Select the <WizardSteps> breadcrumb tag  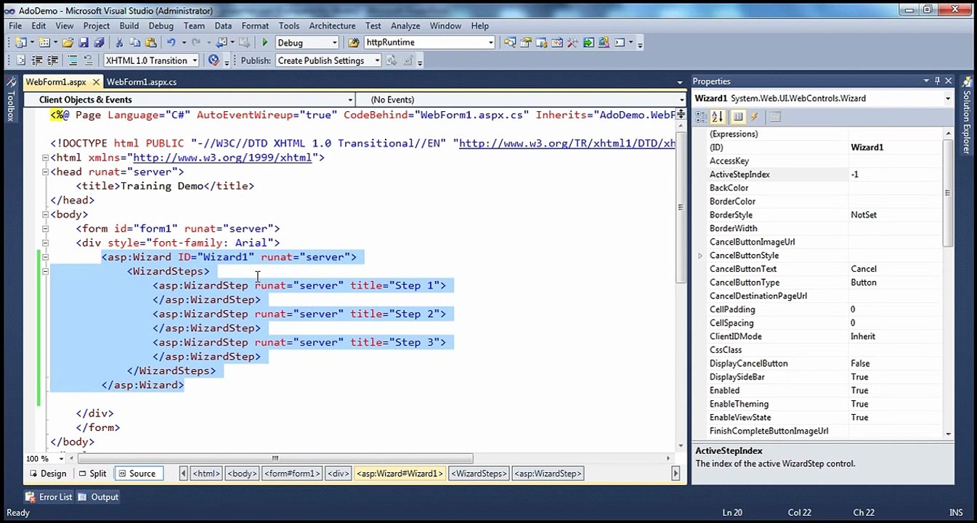[479, 474]
